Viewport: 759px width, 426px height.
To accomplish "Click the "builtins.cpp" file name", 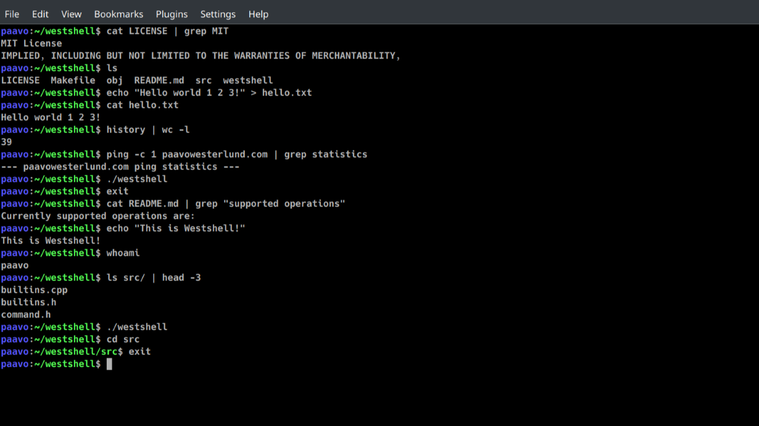I will [34, 290].
